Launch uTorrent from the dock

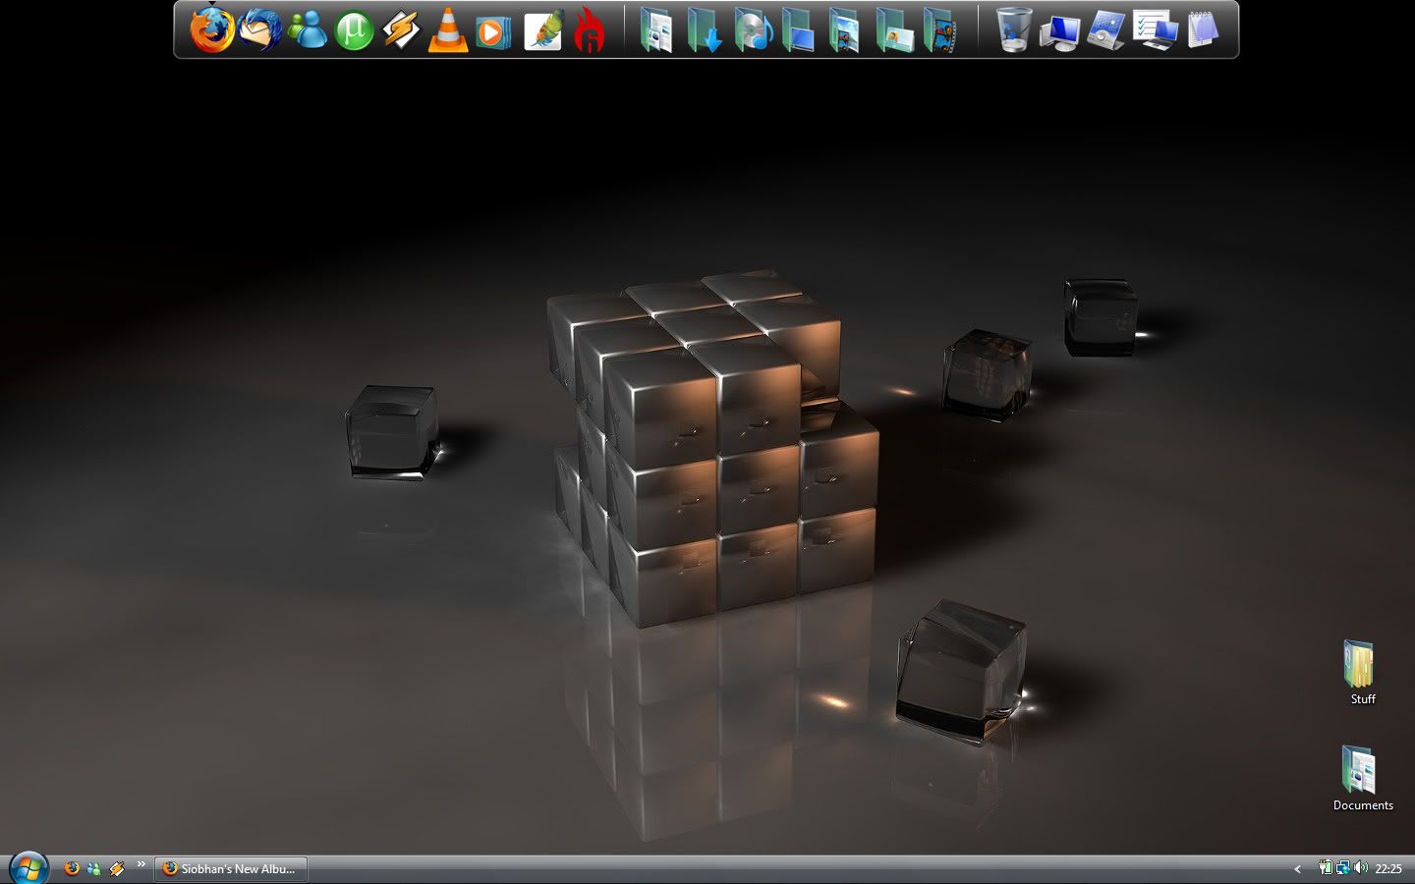click(x=354, y=31)
